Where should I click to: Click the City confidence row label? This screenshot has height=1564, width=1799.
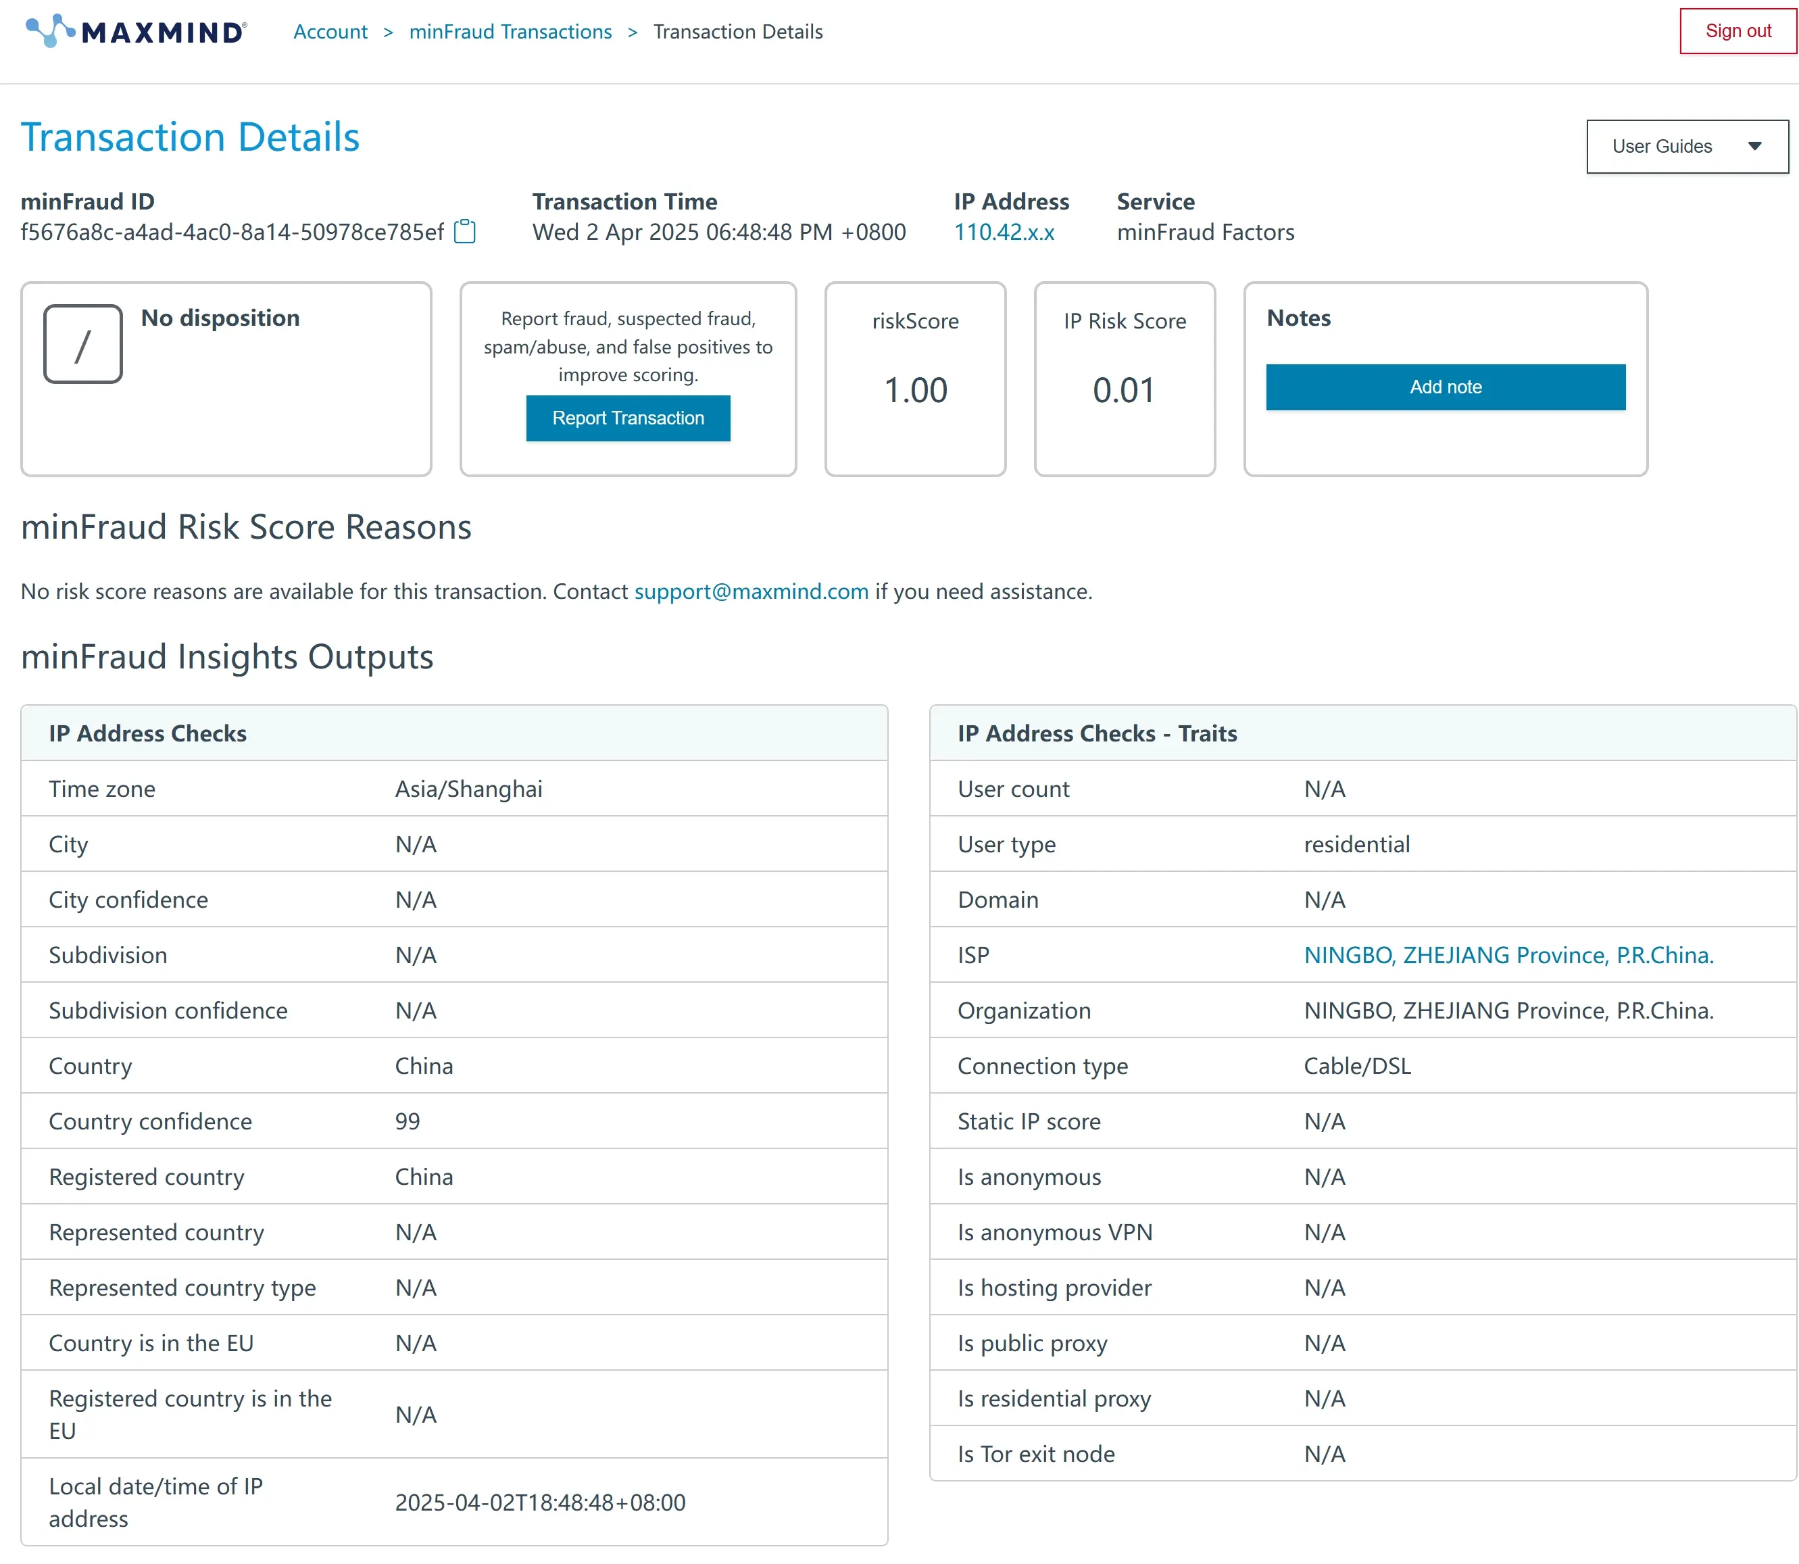128,900
